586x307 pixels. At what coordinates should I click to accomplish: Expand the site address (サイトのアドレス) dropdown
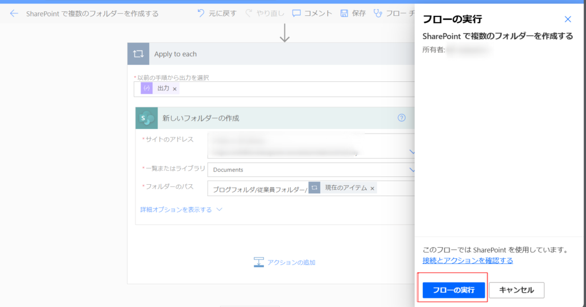click(x=412, y=152)
